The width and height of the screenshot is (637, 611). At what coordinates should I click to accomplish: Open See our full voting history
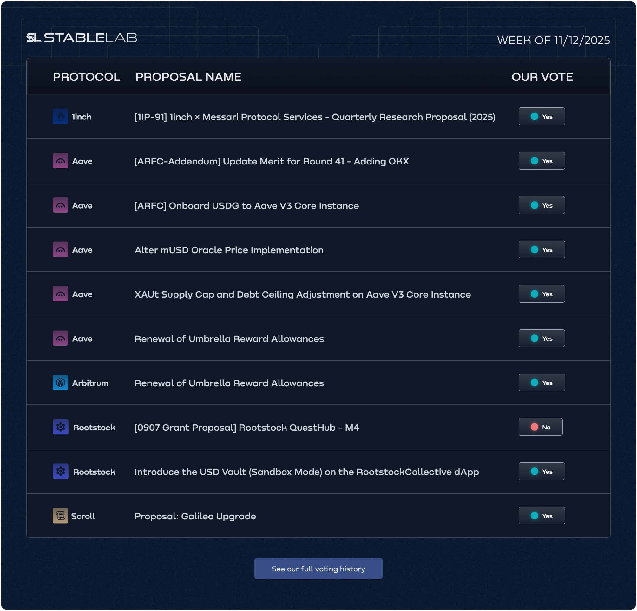[x=318, y=569]
